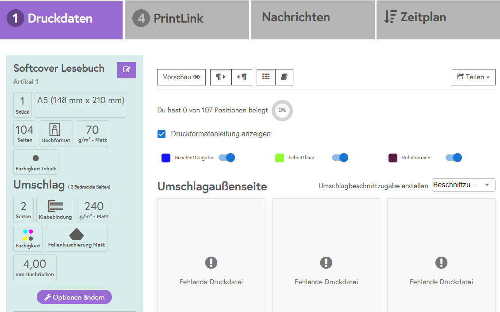The width and height of the screenshot is (500, 312).
Task: Click the Klebebindung binding icon
Action: [x=55, y=206]
